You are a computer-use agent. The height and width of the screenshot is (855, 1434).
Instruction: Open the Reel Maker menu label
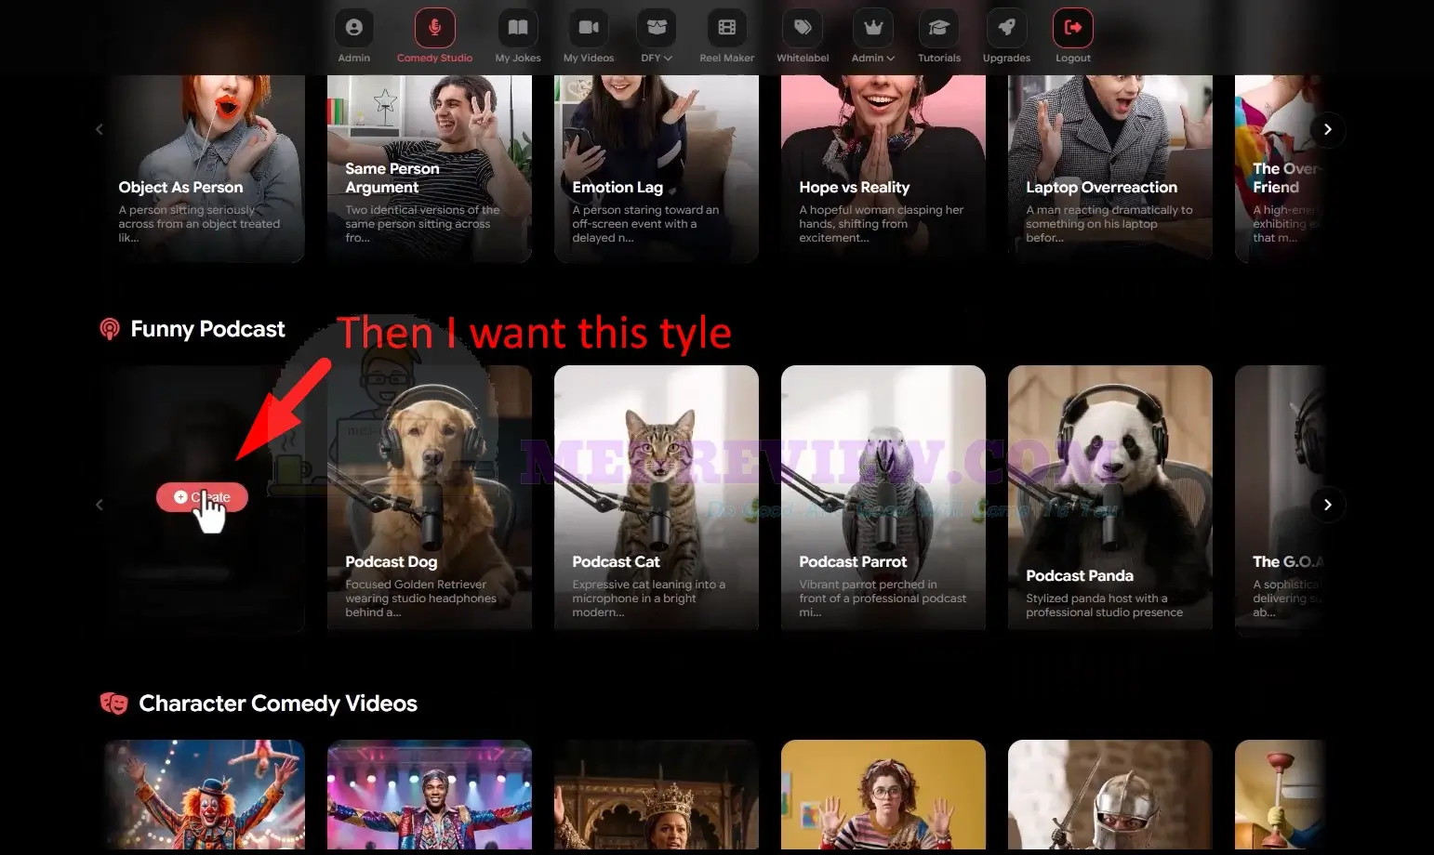(x=727, y=58)
